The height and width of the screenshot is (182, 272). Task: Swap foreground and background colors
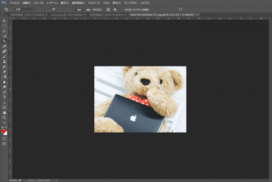pos(6,127)
